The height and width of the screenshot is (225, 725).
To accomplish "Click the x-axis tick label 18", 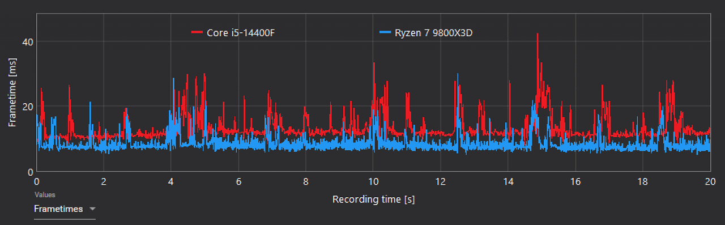I will [x=642, y=182].
